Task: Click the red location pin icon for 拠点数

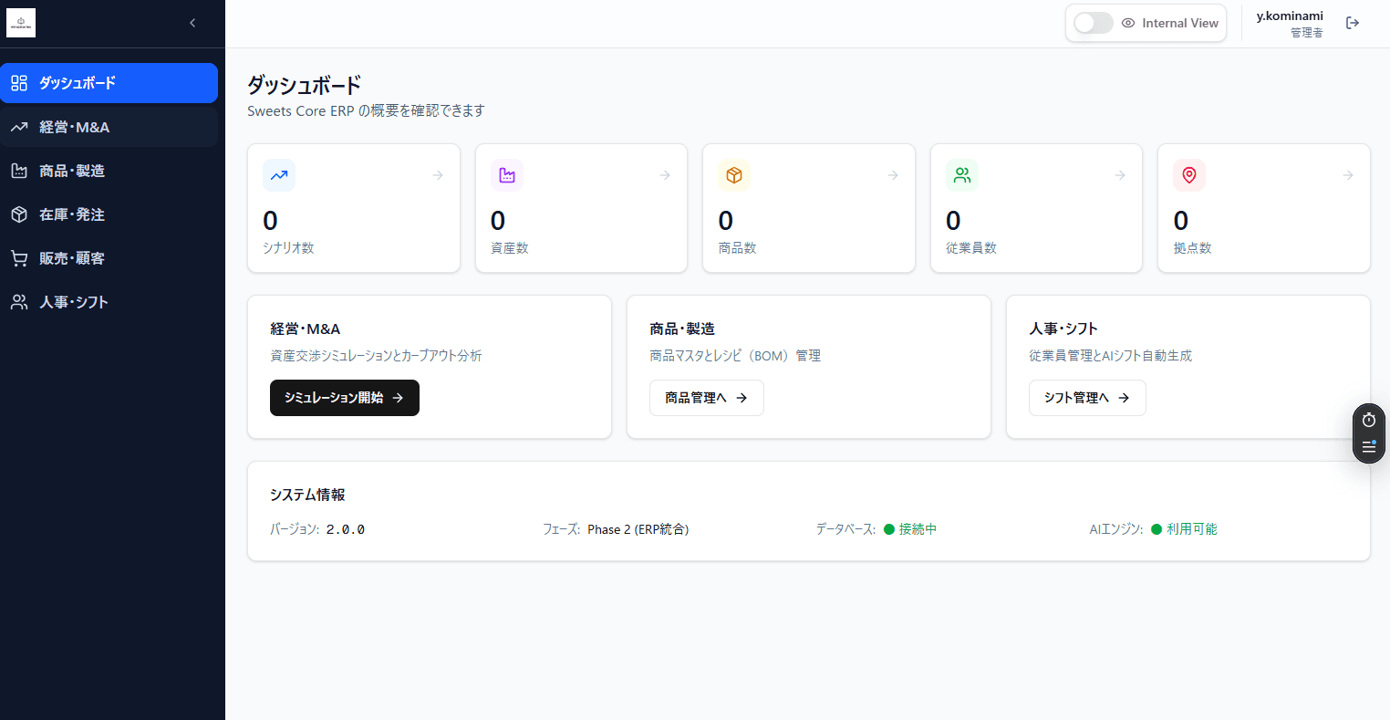Action: 1189,175
